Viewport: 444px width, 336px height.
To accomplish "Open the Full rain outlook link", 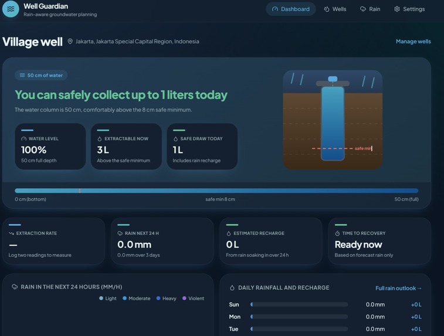I will pyautogui.click(x=398, y=288).
